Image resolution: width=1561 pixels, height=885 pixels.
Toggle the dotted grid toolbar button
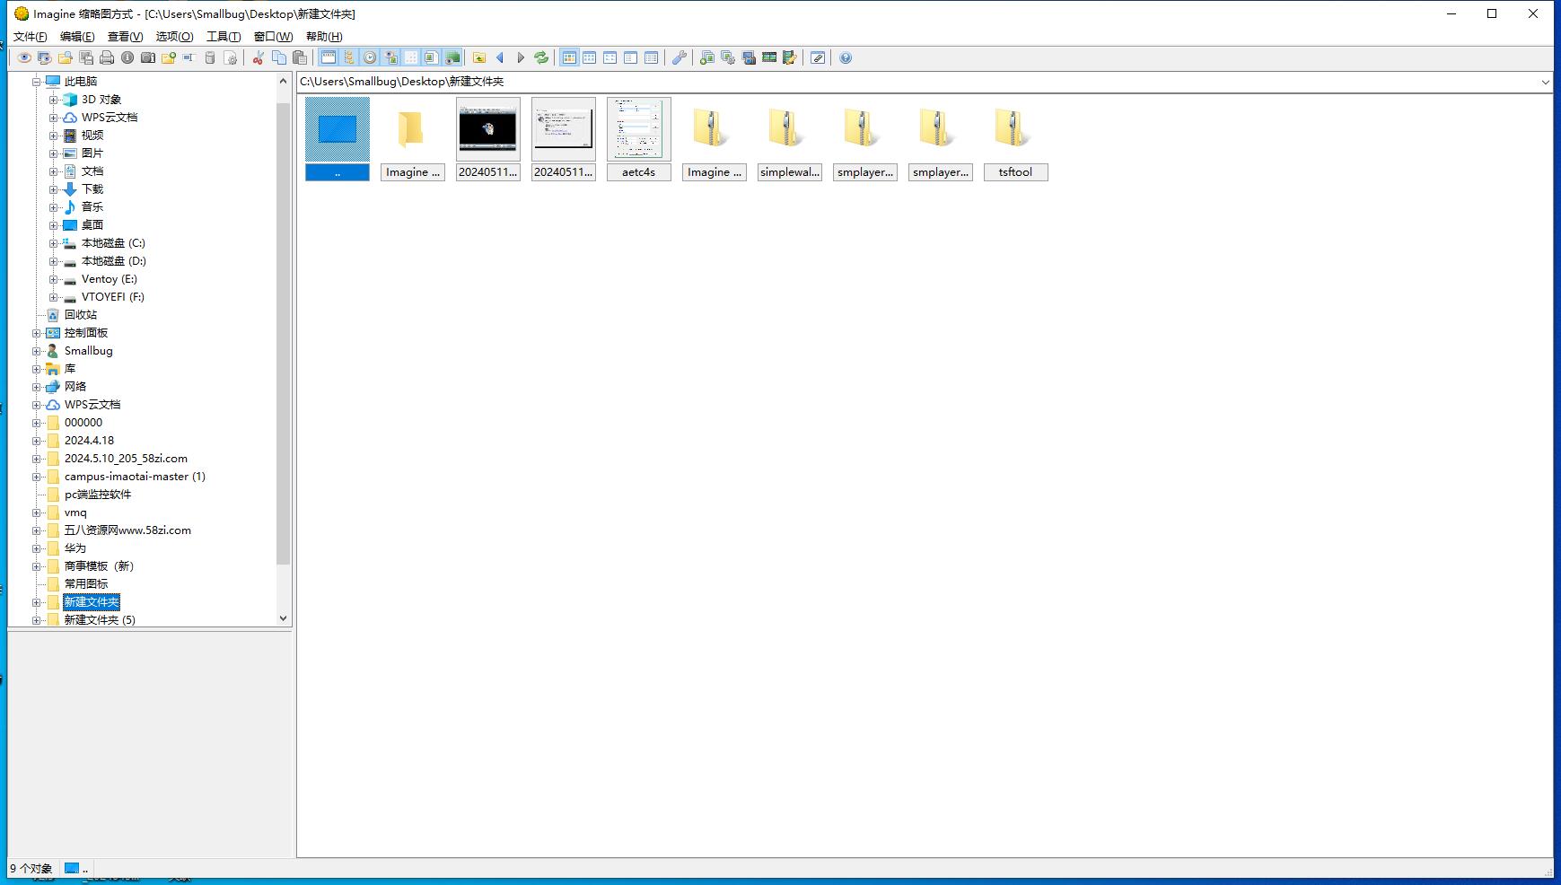411,57
